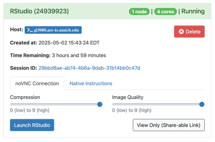Open the Session ID 29bbd8ae link
The width and height of the screenshot is (215, 142).
click(89, 68)
